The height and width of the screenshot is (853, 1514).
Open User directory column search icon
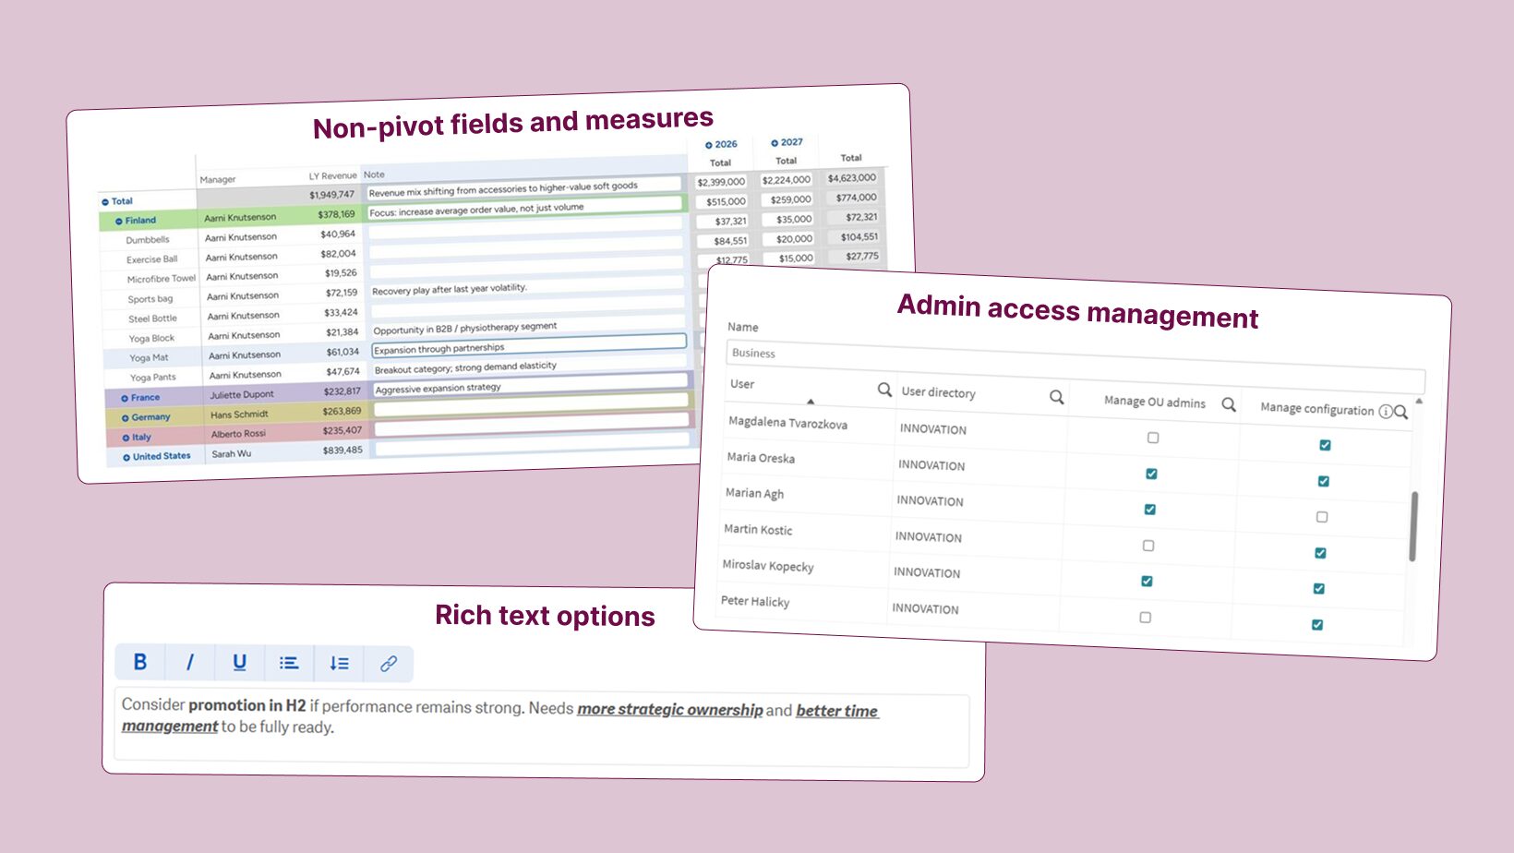pos(1057,397)
